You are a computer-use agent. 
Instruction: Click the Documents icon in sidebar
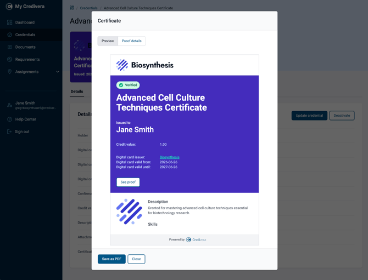(x=10, y=47)
